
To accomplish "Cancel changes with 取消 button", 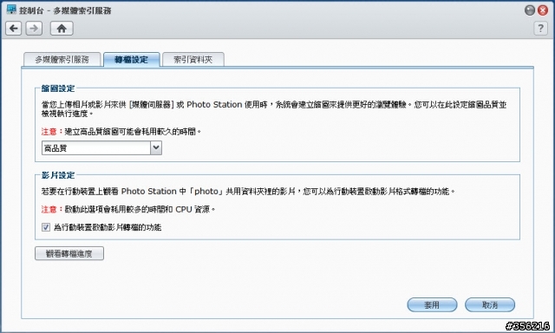I will tap(490, 304).
